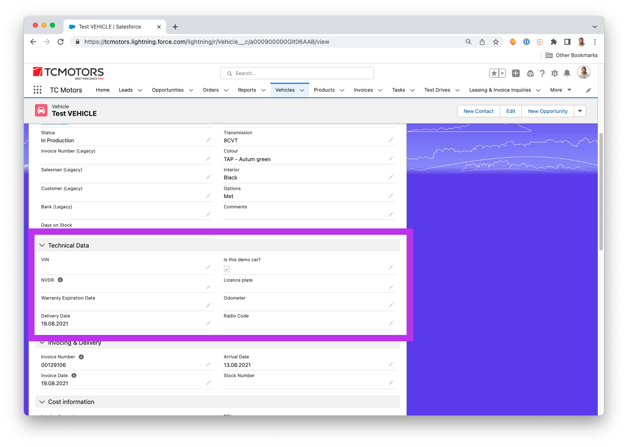628x447 pixels.
Task: Toggle the Is this demo car checkbox
Action: click(x=227, y=269)
